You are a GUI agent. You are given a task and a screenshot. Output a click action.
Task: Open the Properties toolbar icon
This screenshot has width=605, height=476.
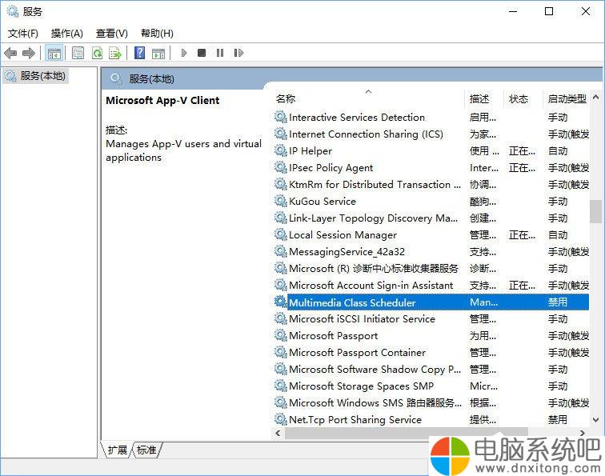tap(78, 53)
